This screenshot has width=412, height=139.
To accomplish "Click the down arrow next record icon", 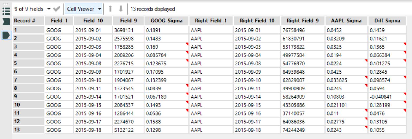I will (x=121, y=9).
